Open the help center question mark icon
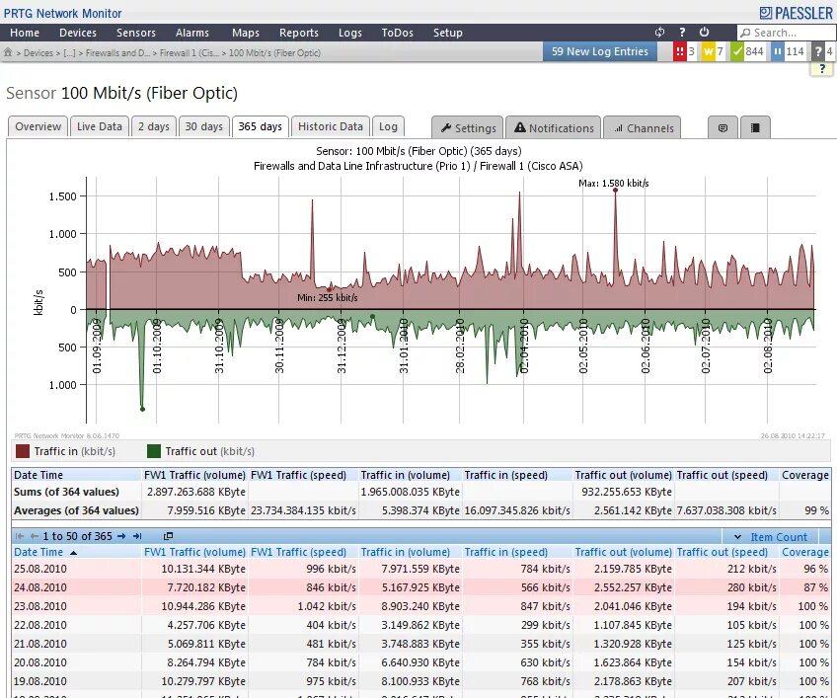This screenshot has height=698, width=837. tap(682, 32)
